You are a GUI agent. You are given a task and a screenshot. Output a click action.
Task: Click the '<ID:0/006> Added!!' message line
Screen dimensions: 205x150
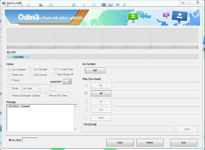click(x=19, y=106)
